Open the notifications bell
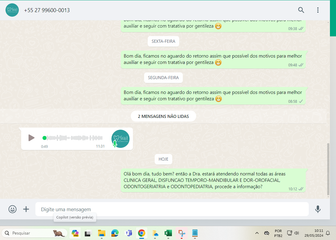 328,233
